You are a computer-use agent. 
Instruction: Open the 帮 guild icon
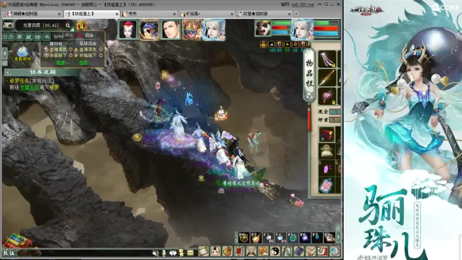point(323,251)
